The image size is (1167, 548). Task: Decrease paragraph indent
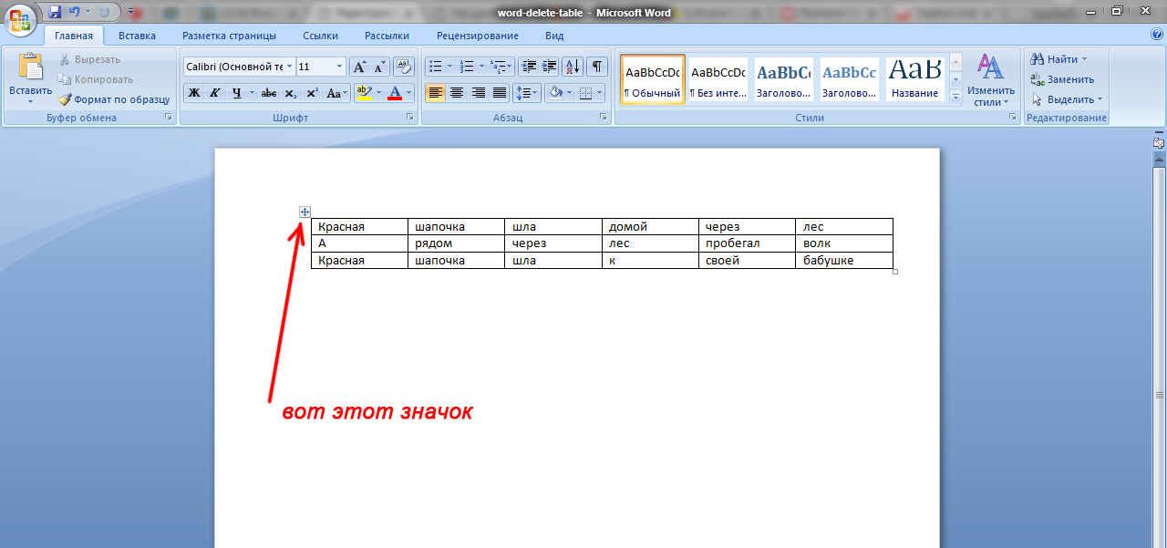pos(530,67)
